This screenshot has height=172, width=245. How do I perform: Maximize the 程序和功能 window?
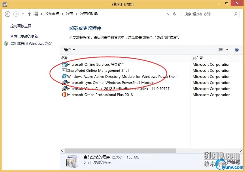pyautogui.click(x=227, y=3)
